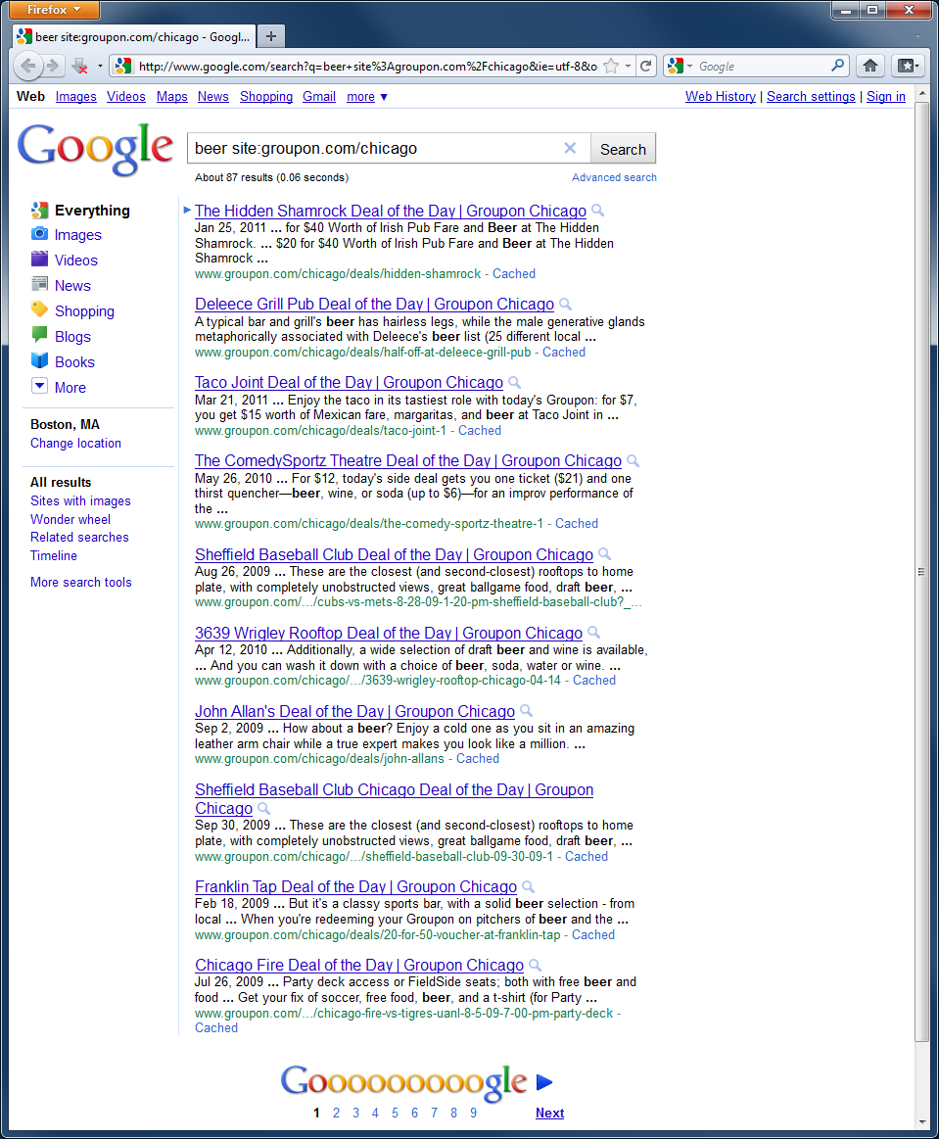Image resolution: width=939 pixels, height=1139 pixels.
Task: Preview The Hidden Shamrock result magnifier
Action: [597, 211]
